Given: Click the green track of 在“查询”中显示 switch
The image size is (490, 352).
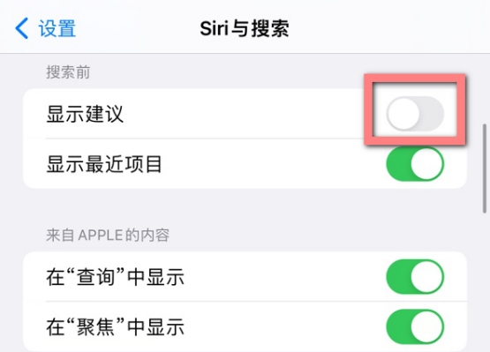Looking at the screenshot, I should tap(397, 277).
